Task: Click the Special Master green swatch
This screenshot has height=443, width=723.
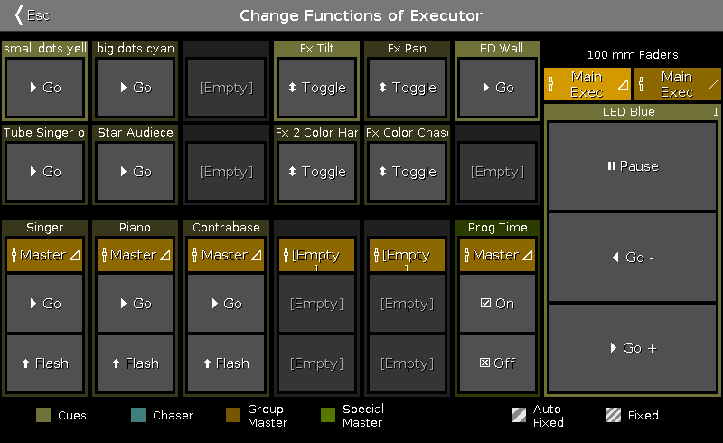Action: pyautogui.click(x=328, y=415)
